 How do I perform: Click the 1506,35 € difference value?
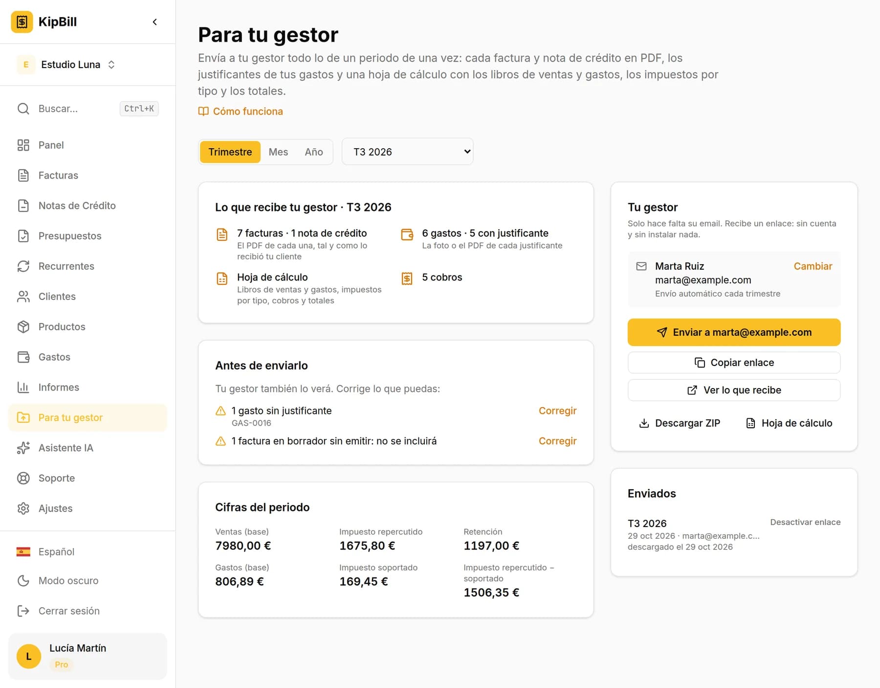491,593
